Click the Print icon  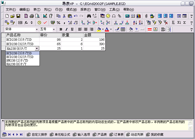[32, 16]
